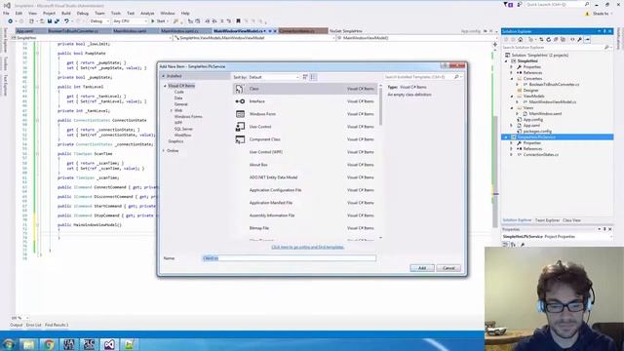
Task: Click Sync with Active Document icon
Action: point(541,40)
